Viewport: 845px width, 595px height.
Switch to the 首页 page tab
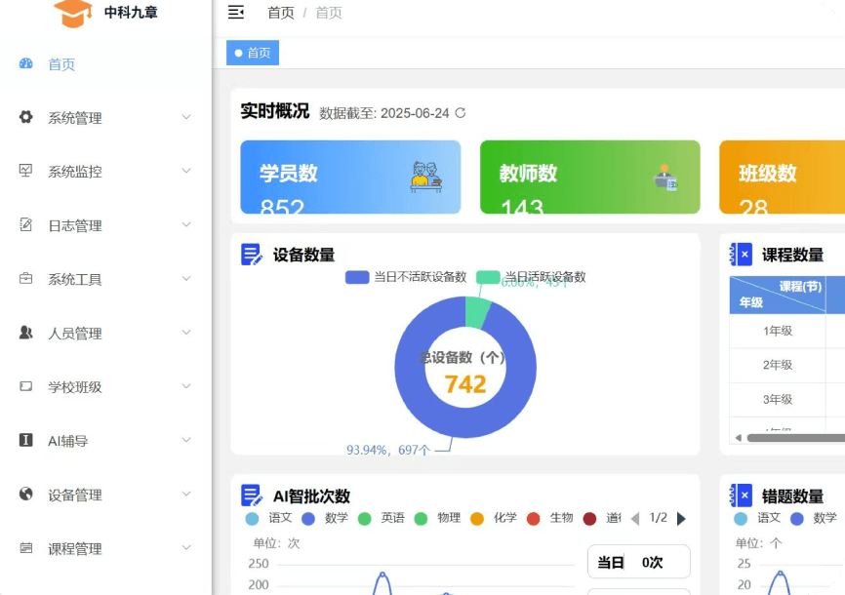[253, 53]
